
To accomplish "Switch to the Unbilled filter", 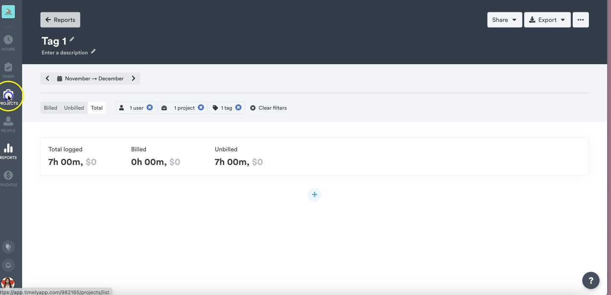I will pyautogui.click(x=74, y=108).
